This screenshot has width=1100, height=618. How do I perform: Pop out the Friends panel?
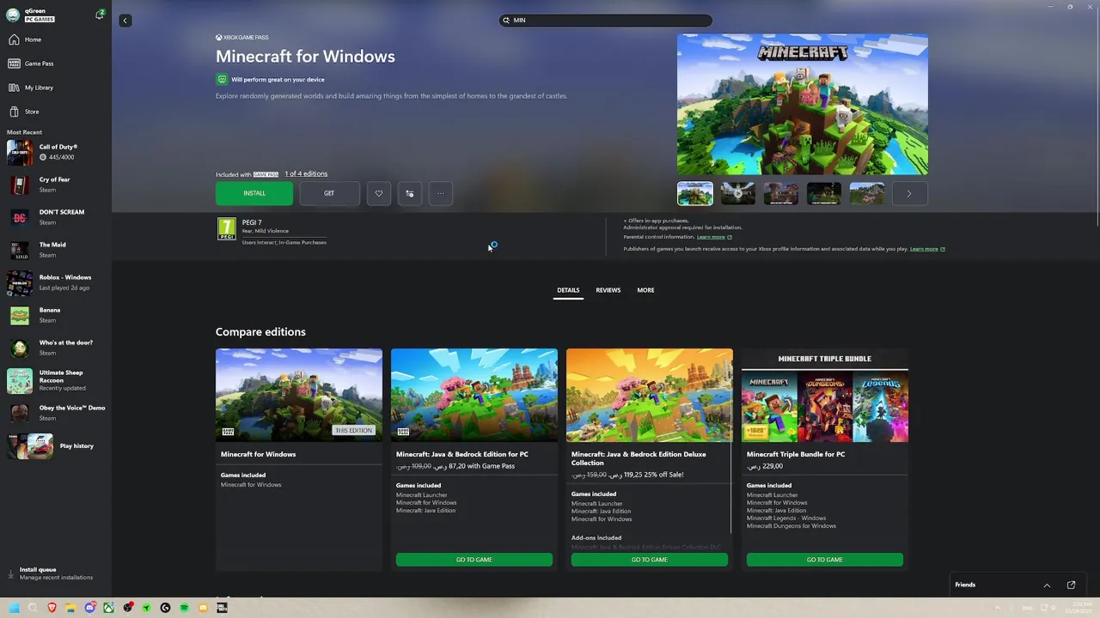[x=1071, y=585]
